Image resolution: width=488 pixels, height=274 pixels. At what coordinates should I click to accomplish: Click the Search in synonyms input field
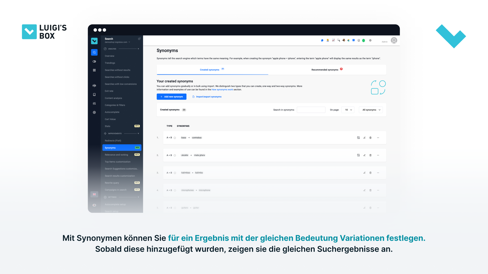coord(311,110)
